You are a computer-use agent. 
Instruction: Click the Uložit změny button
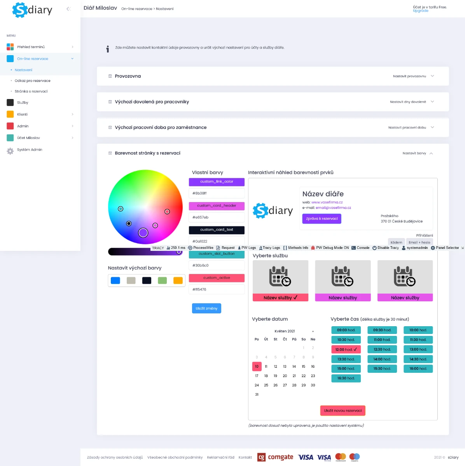click(x=206, y=308)
